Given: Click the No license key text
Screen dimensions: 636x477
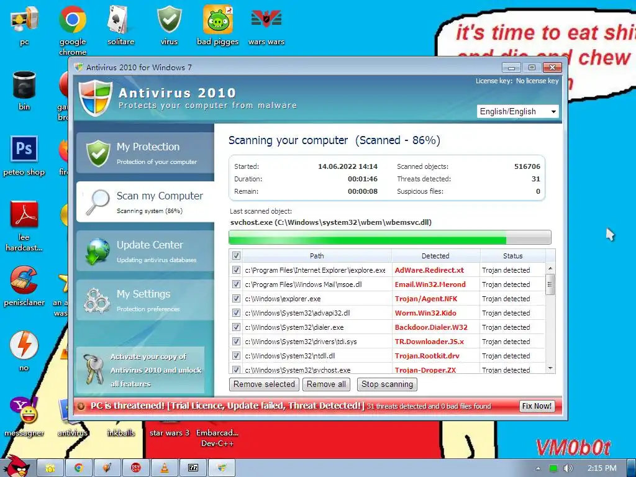Looking at the screenshot, I should pyautogui.click(x=537, y=81).
